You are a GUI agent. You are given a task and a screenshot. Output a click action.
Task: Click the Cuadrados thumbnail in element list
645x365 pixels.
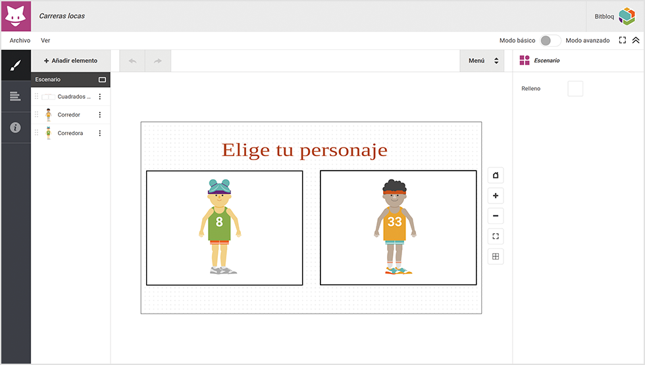[48, 97]
